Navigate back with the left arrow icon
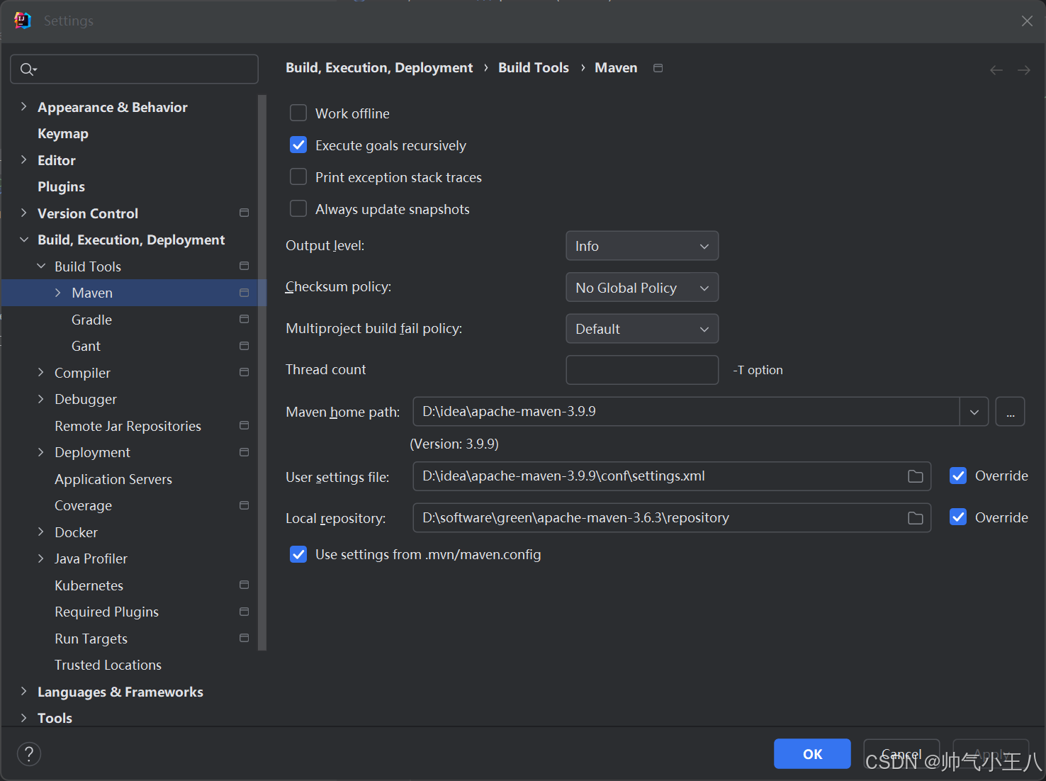The image size is (1046, 781). click(x=996, y=70)
